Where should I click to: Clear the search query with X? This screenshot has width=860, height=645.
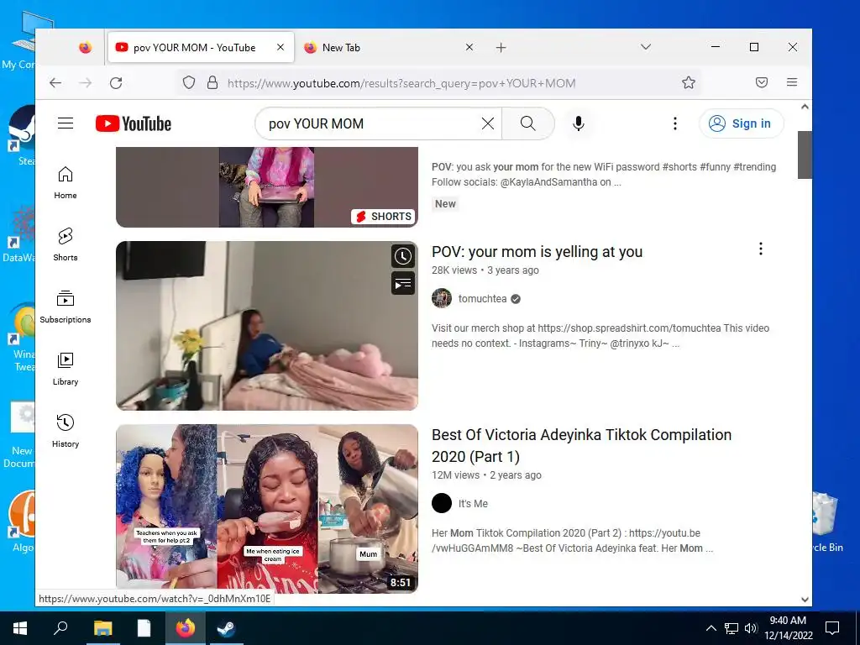(x=488, y=123)
